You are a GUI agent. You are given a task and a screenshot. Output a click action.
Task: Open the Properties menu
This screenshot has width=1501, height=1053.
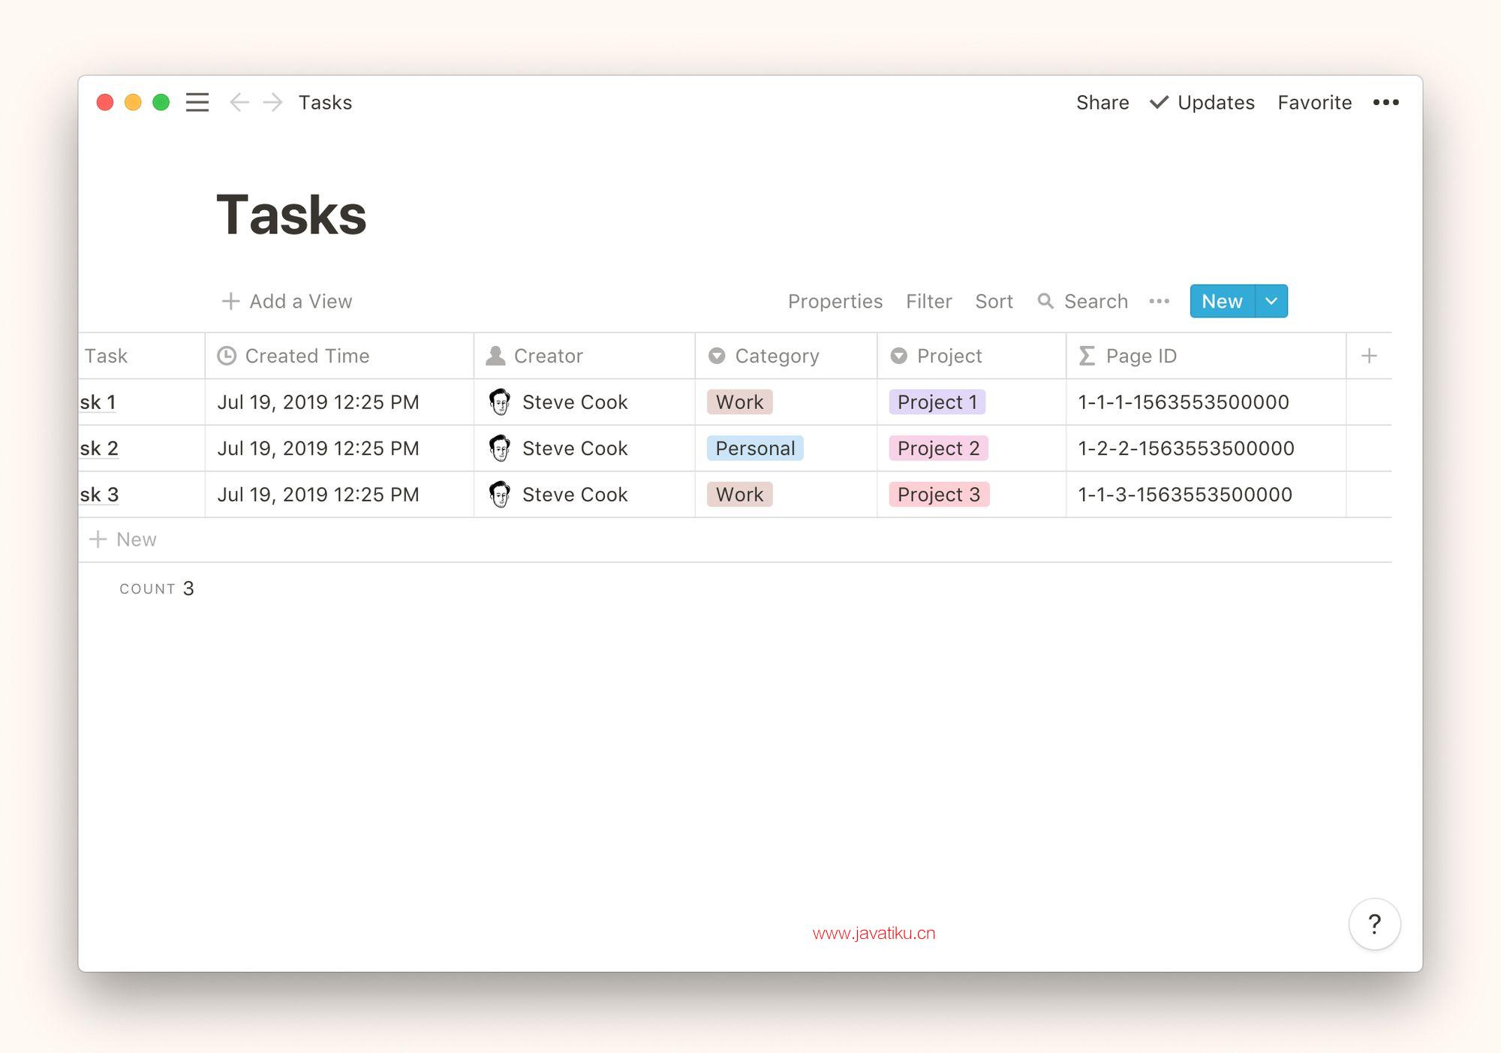pos(835,301)
